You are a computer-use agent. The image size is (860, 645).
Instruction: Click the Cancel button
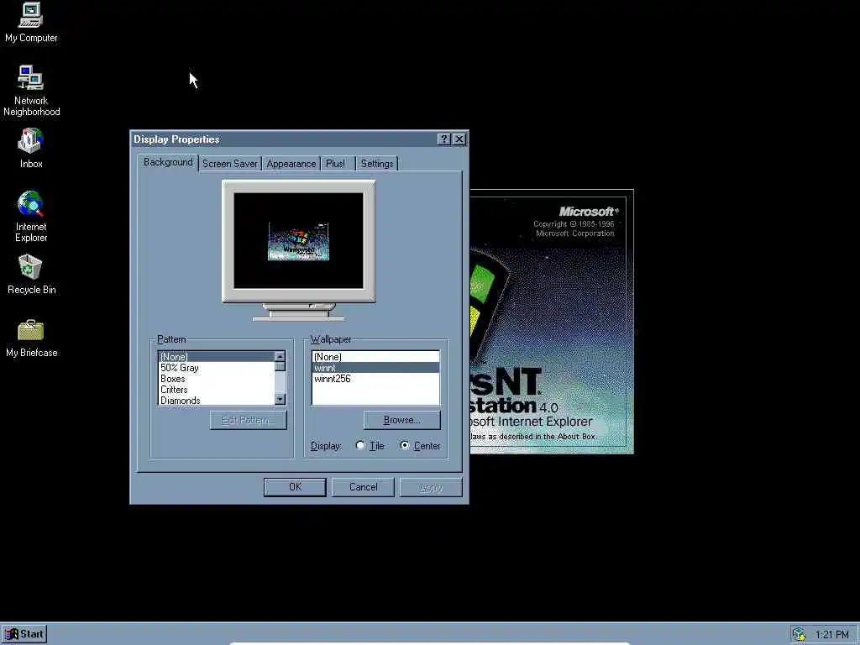(364, 487)
